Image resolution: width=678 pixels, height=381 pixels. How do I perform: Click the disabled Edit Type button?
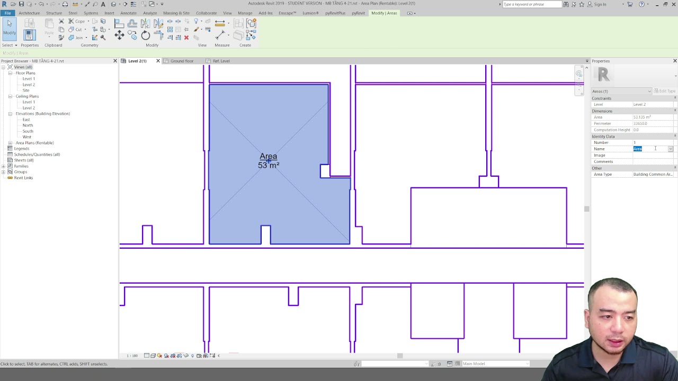tap(664, 91)
